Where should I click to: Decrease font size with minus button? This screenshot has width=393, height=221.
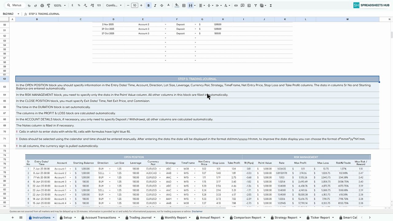pos(128,6)
